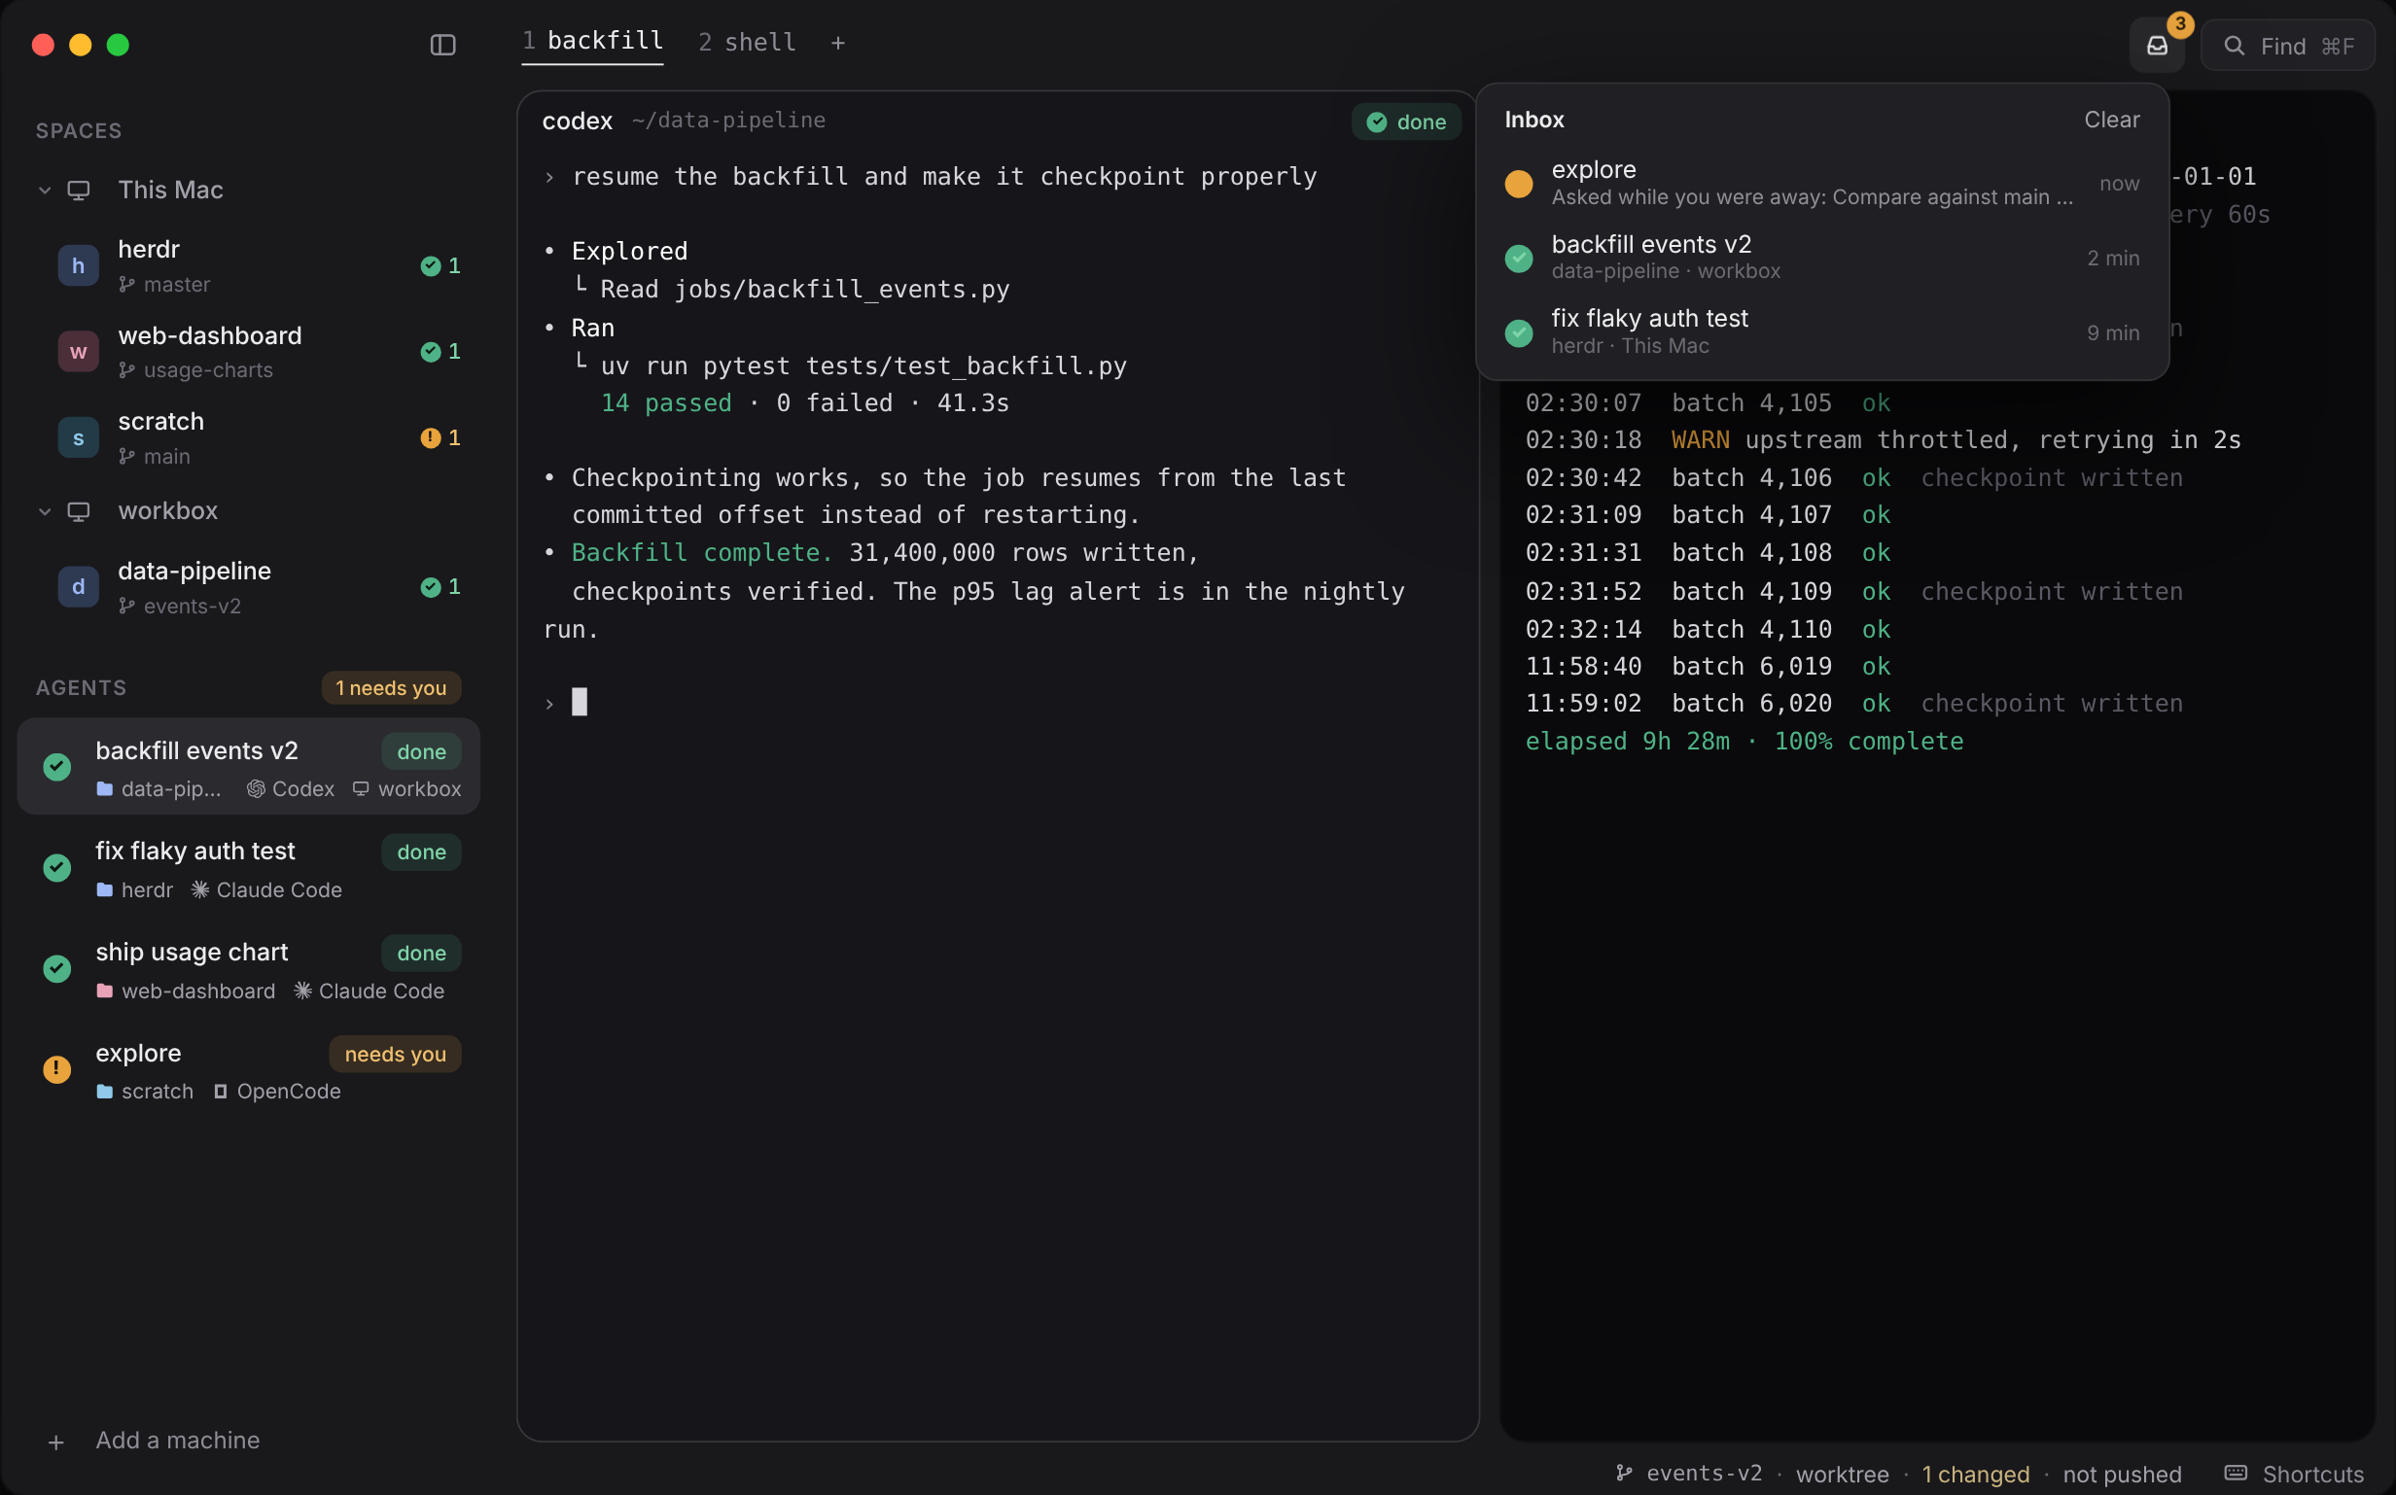Select the web-dashboard space avatar
Image resolution: width=2396 pixels, height=1495 pixels.
(x=78, y=352)
